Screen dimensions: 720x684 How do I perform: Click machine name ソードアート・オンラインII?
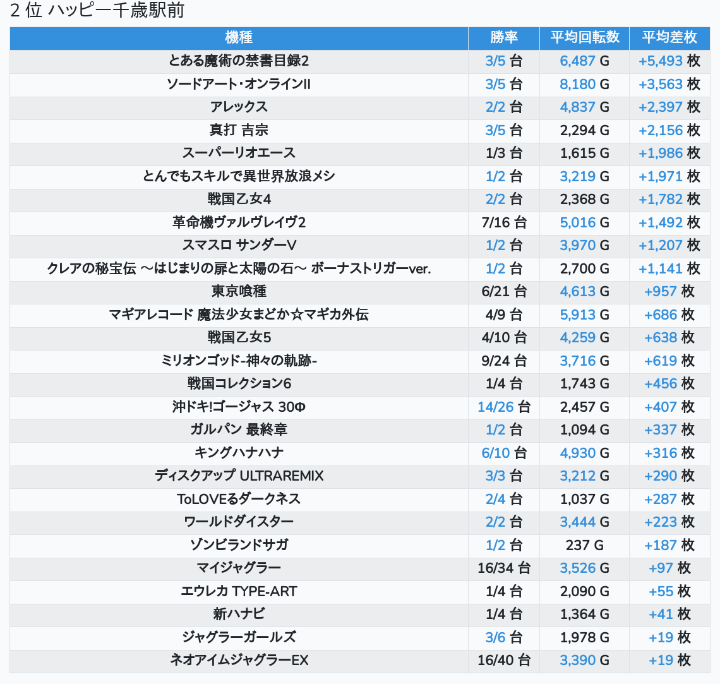tap(239, 84)
